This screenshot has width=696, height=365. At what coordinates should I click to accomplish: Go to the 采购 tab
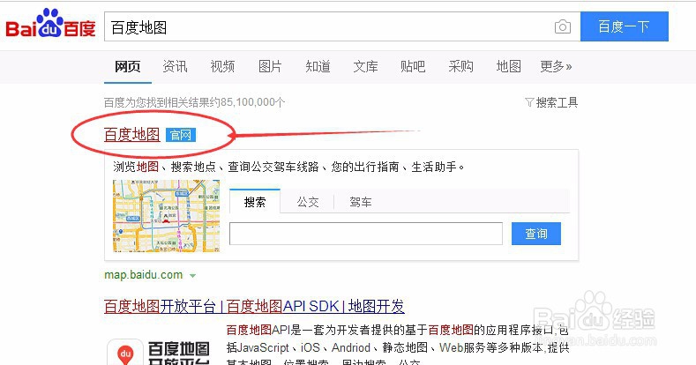coord(460,66)
